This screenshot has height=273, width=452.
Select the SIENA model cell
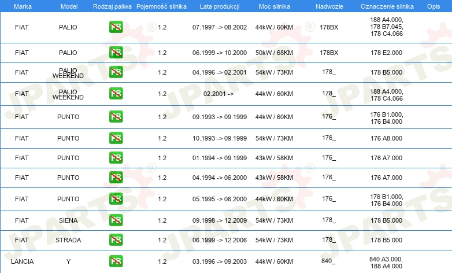click(x=68, y=220)
